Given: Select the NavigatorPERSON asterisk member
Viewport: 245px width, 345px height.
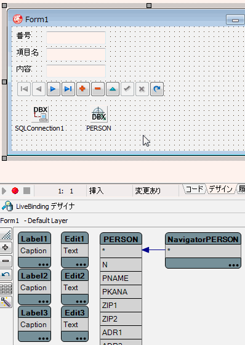Looking at the screenshot, I should (203, 251).
